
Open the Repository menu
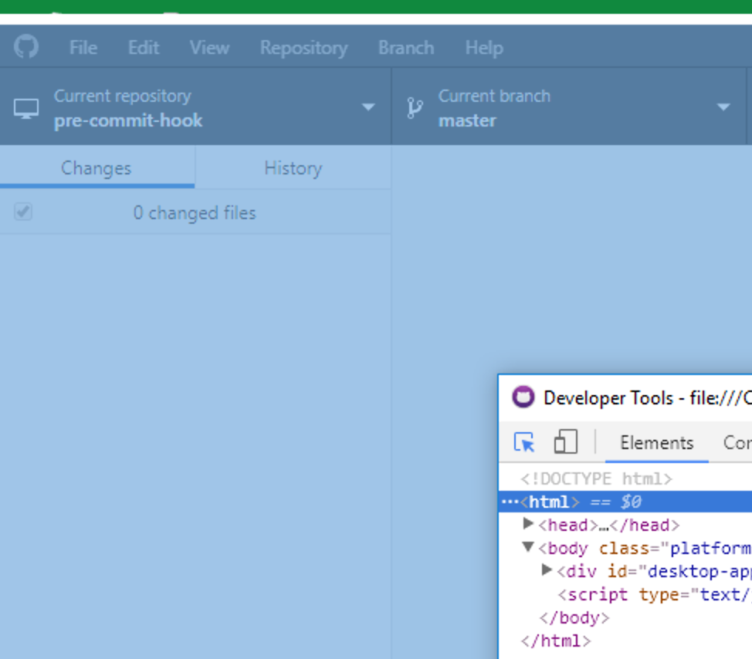pos(303,48)
